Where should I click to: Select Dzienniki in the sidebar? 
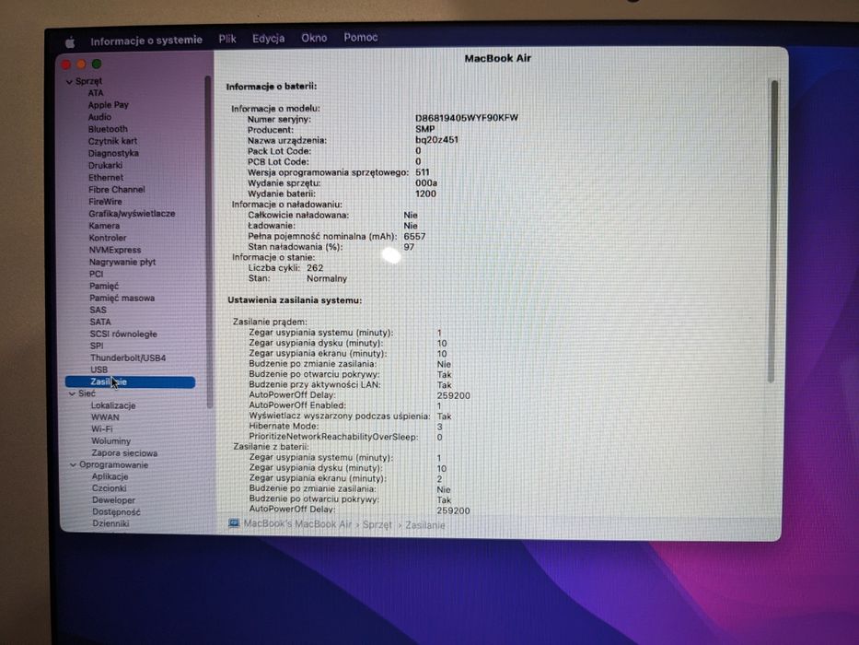pos(110,523)
